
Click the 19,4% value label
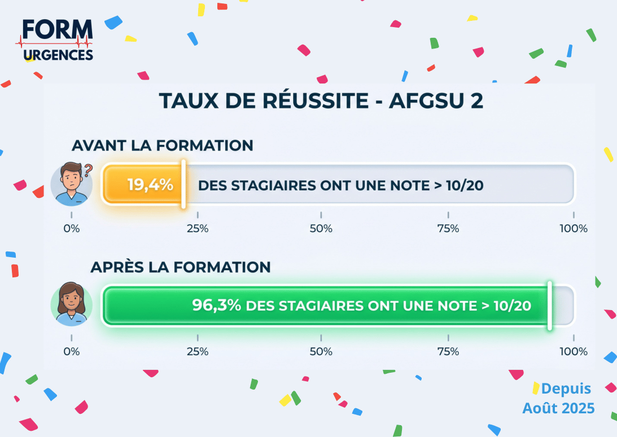150,185
